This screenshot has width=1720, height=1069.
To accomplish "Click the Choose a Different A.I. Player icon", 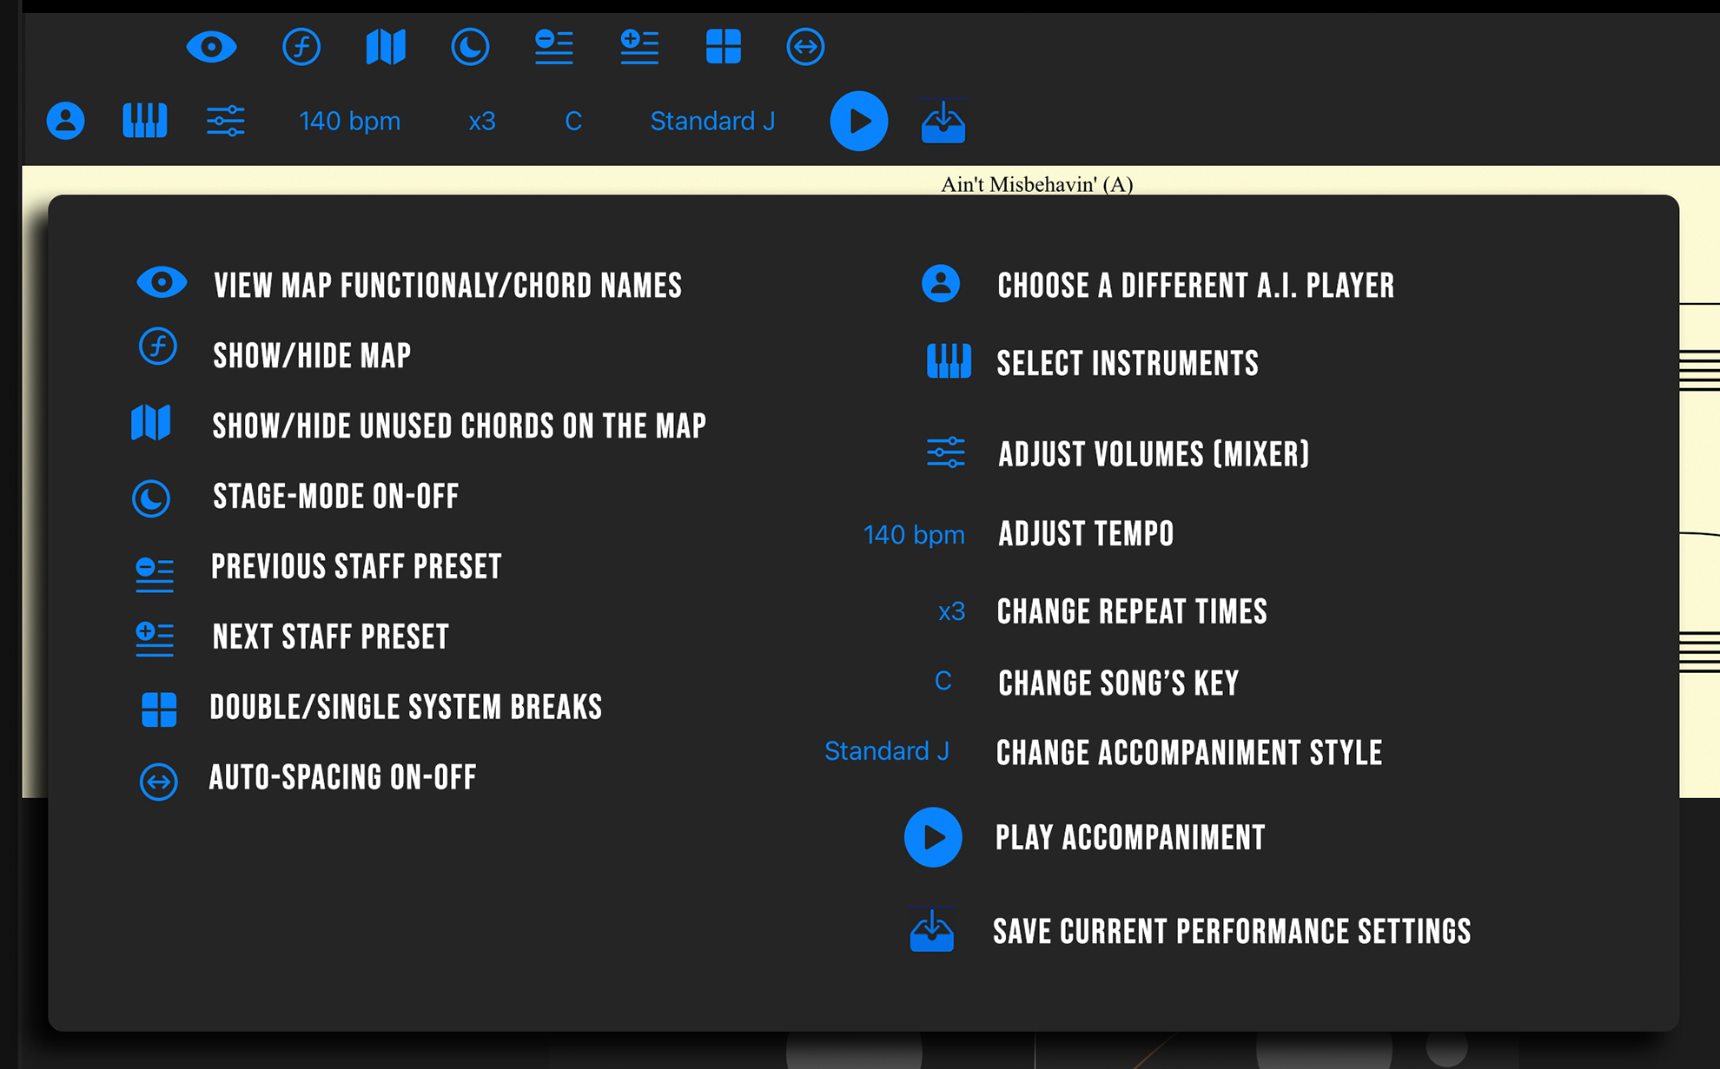I will click(x=939, y=282).
